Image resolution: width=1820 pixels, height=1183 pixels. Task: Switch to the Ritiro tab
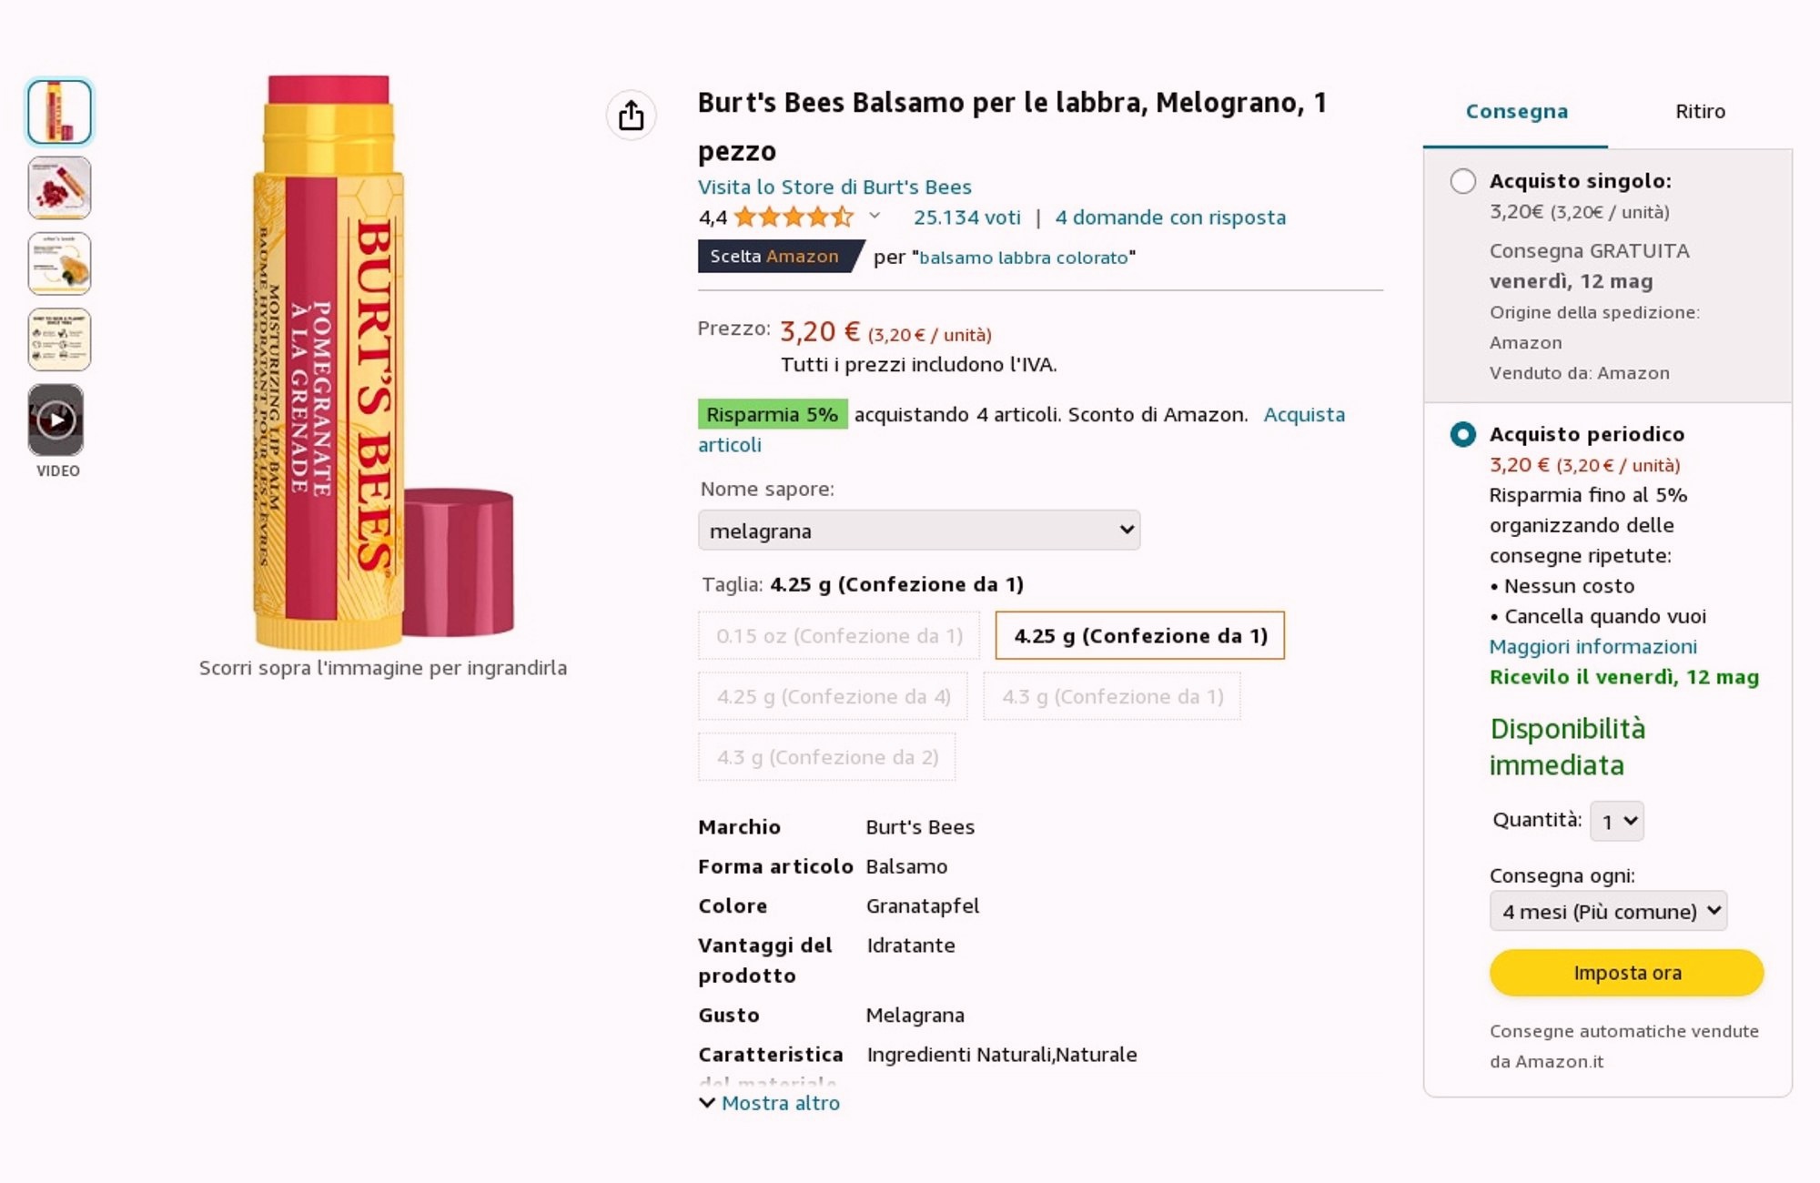click(1700, 111)
